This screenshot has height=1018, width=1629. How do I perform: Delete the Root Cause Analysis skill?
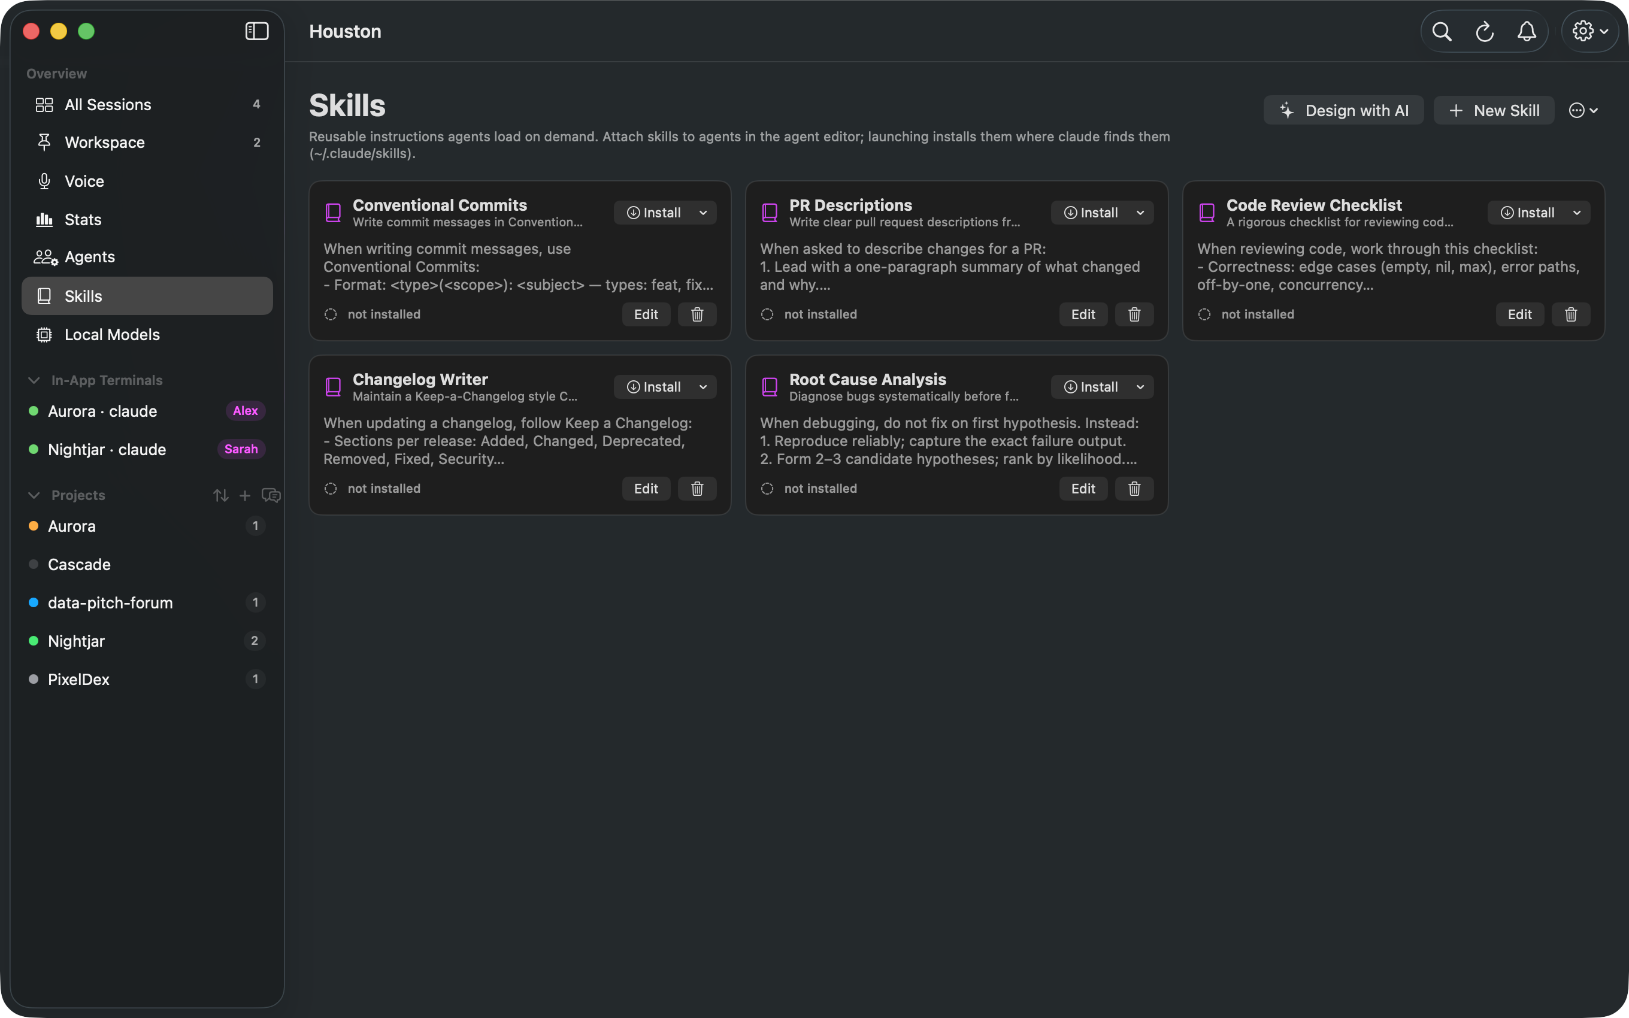[x=1134, y=489]
